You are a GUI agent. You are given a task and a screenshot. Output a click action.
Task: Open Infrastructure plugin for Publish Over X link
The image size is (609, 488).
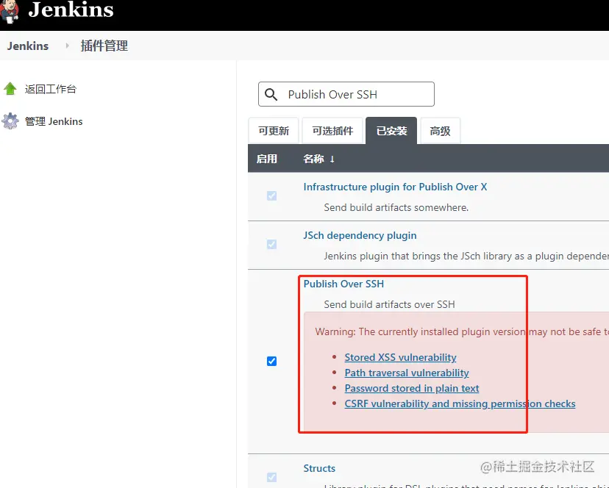(395, 187)
